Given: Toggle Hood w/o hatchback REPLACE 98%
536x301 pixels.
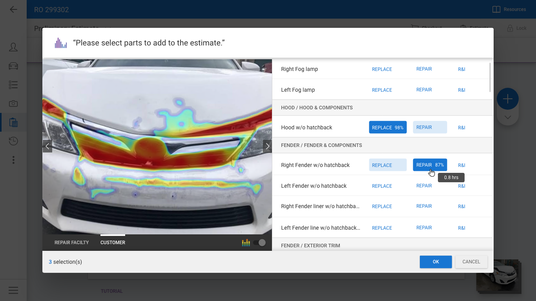Looking at the screenshot, I should click(x=388, y=127).
